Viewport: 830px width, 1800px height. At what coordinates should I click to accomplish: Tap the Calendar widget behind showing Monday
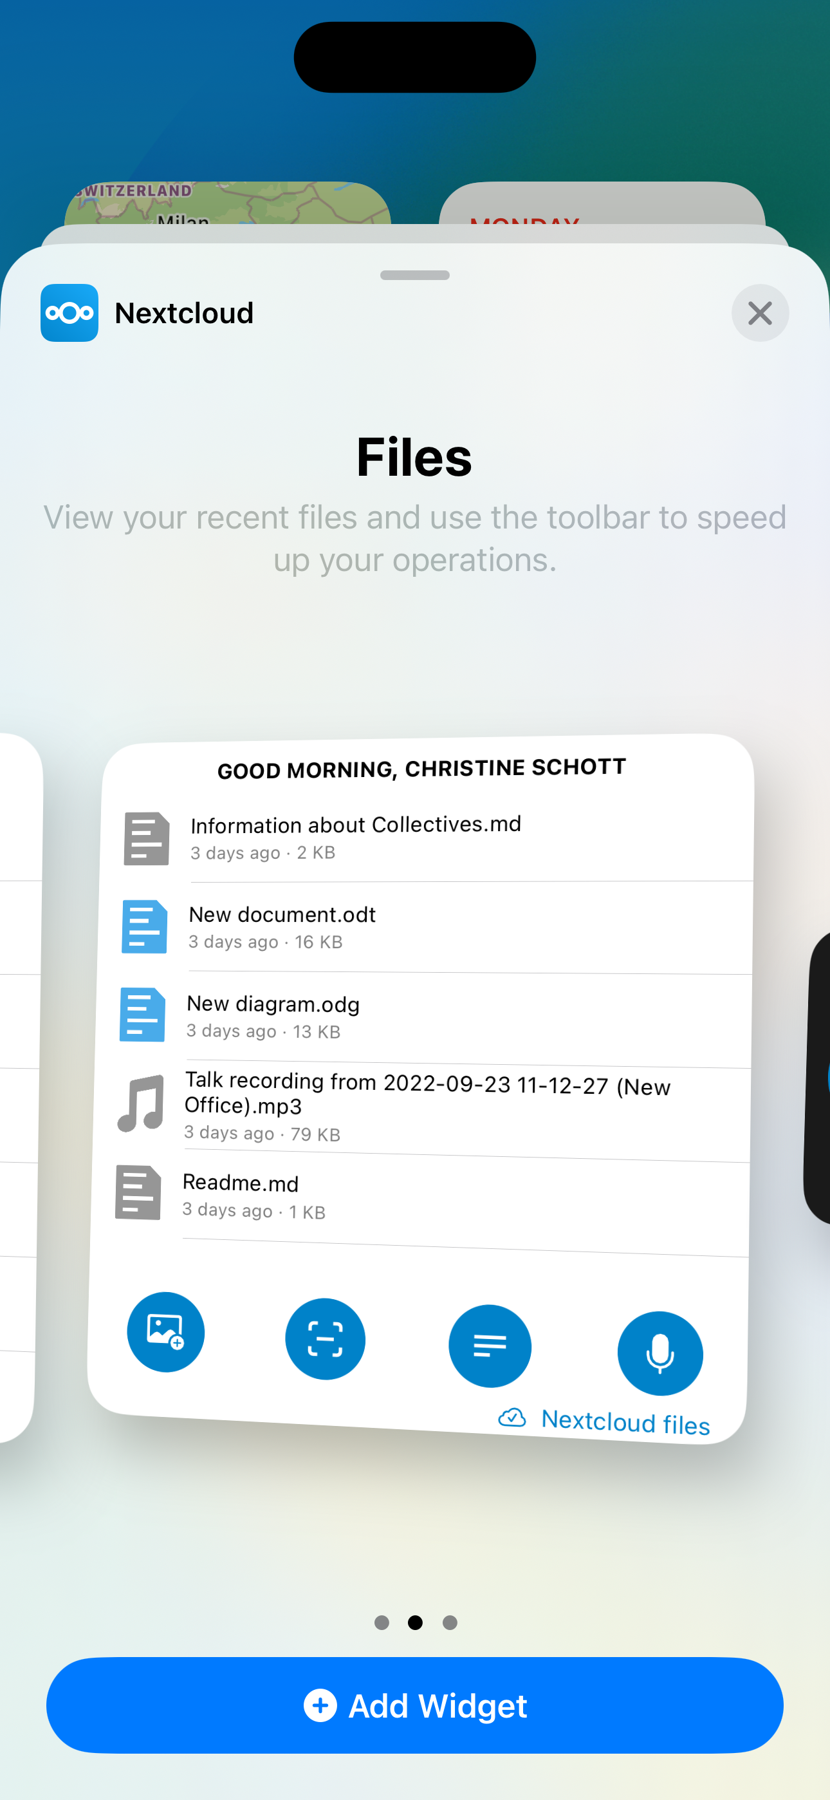pyautogui.click(x=602, y=203)
